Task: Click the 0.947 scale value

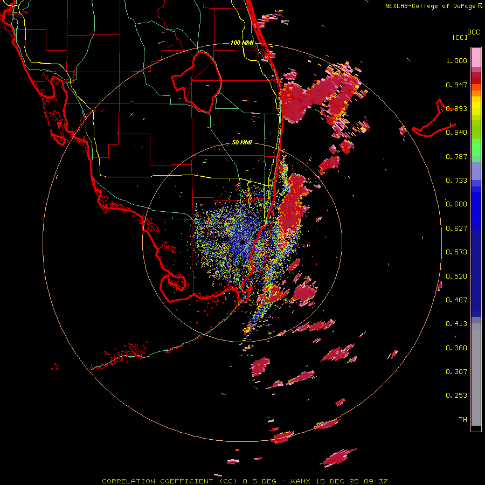Action: coord(456,85)
